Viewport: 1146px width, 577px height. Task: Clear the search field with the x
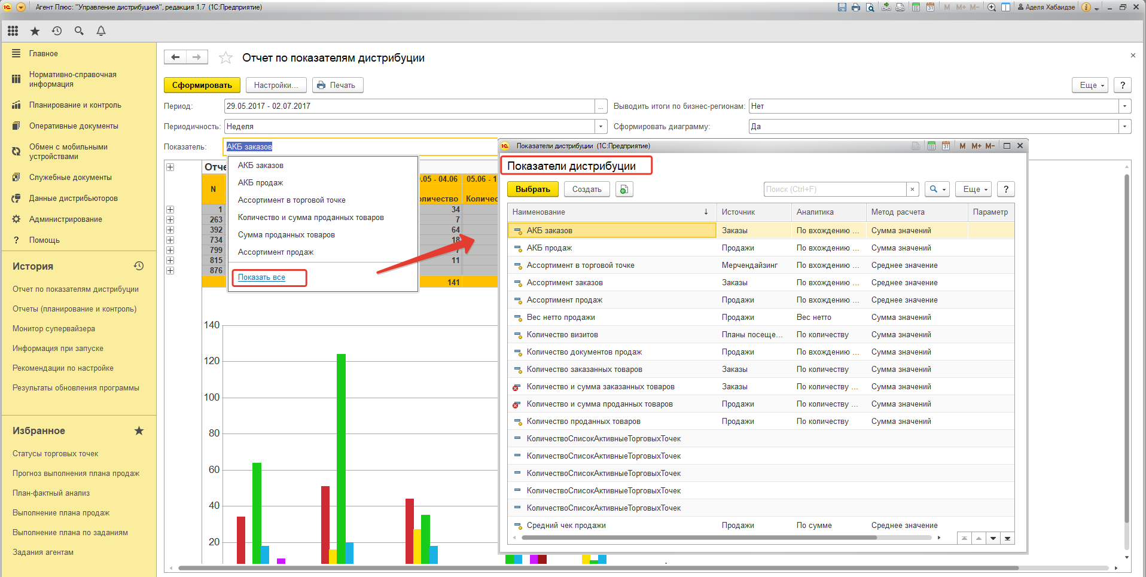point(912,189)
